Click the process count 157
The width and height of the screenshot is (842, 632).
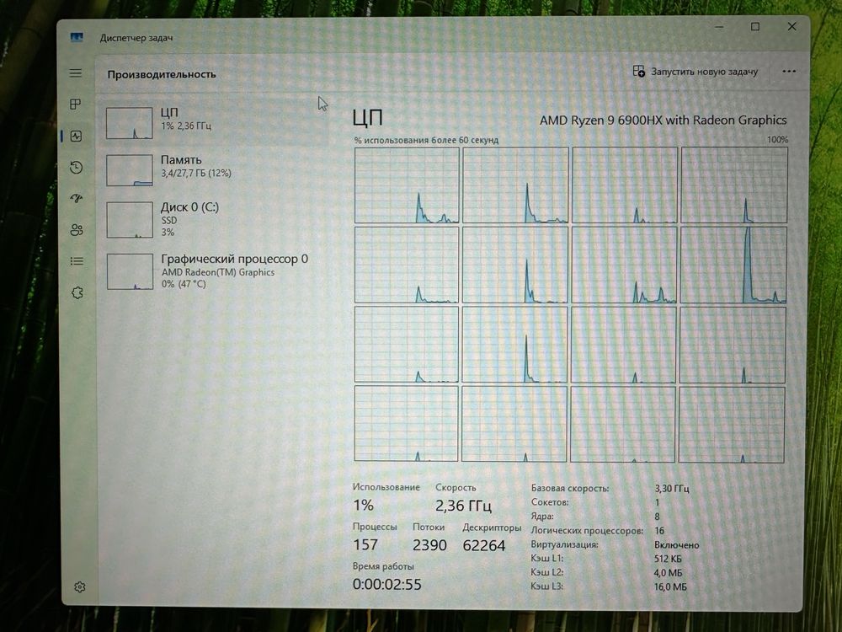365,544
